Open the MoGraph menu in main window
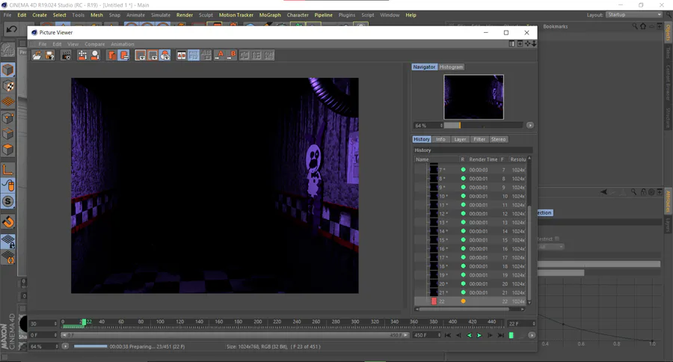 [x=270, y=15]
